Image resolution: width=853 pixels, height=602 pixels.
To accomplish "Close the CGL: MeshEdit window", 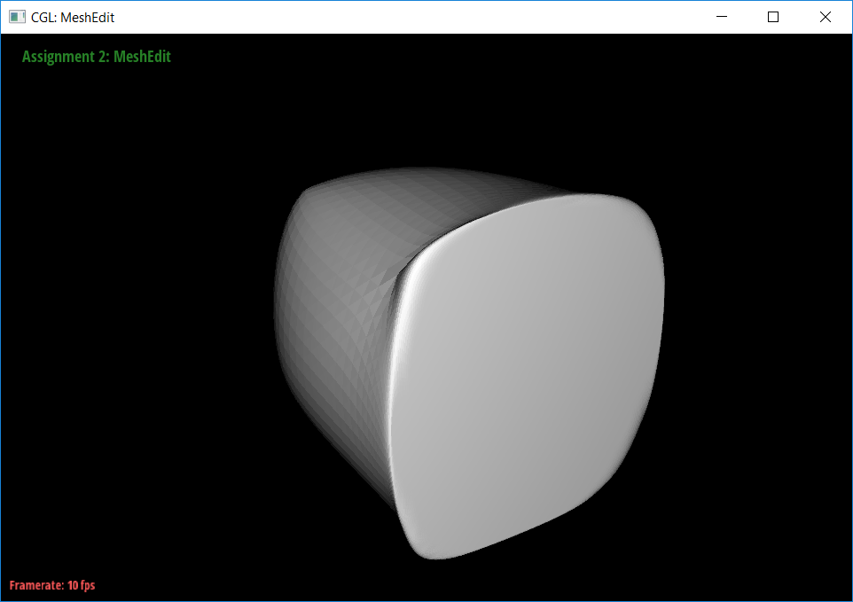I will tap(825, 17).
